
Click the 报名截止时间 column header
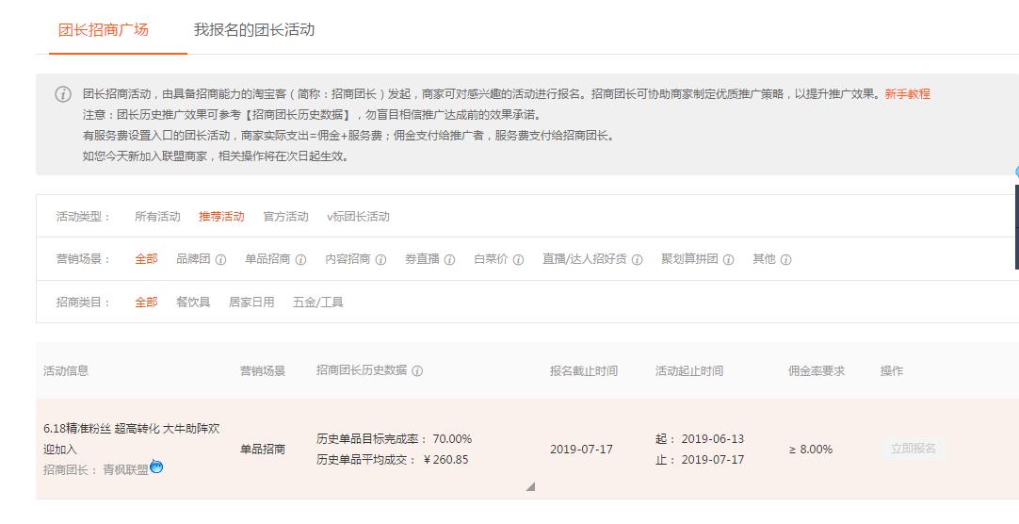pos(584,370)
